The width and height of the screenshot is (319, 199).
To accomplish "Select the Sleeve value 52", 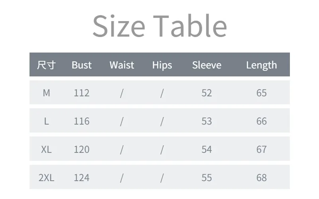I will (207, 93).
